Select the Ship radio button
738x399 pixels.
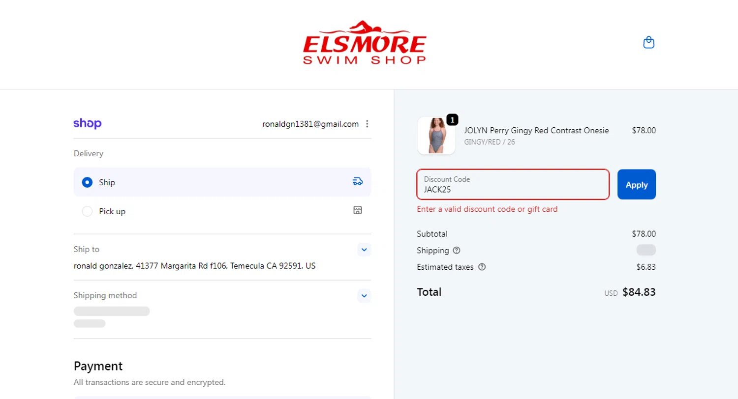click(87, 182)
